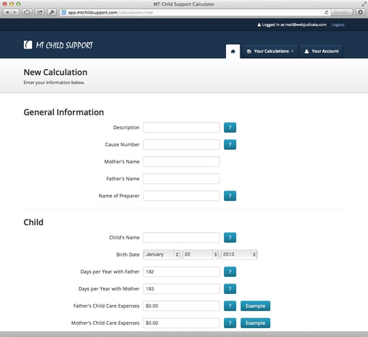
Task: Click the help icon beside Name of Preparer
Action: pyautogui.click(x=230, y=196)
